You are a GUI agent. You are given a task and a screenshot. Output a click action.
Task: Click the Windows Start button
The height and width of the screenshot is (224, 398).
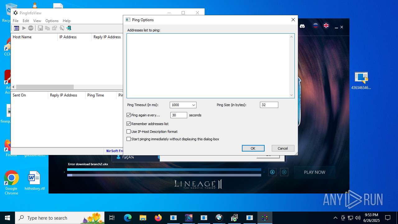[7, 218]
